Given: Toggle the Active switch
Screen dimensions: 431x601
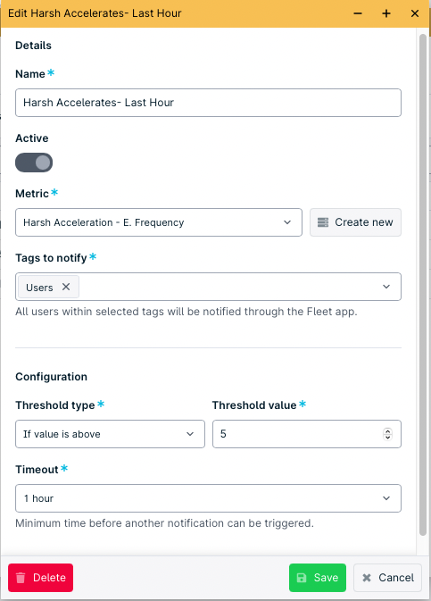Looking at the screenshot, I should 34,163.
